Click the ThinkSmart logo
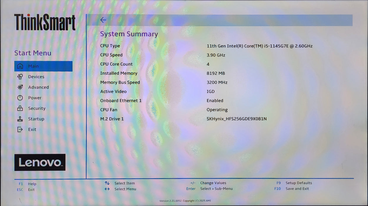 pos(45,22)
